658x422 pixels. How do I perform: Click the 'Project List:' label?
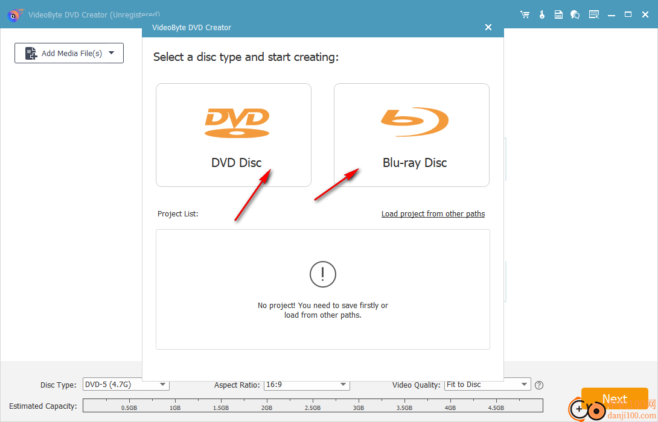click(178, 214)
